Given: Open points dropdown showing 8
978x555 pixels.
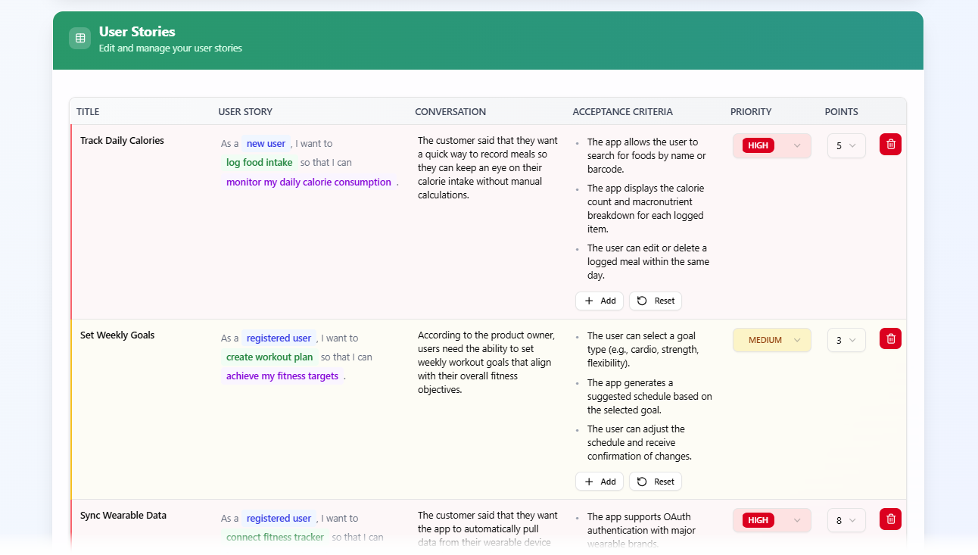Looking at the screenshot, I should [x=846, y=521].
